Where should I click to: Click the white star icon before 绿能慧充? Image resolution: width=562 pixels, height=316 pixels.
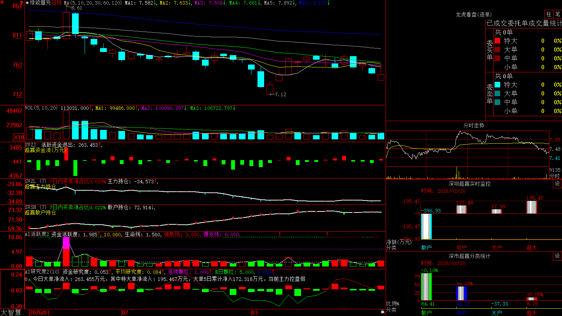27,3
